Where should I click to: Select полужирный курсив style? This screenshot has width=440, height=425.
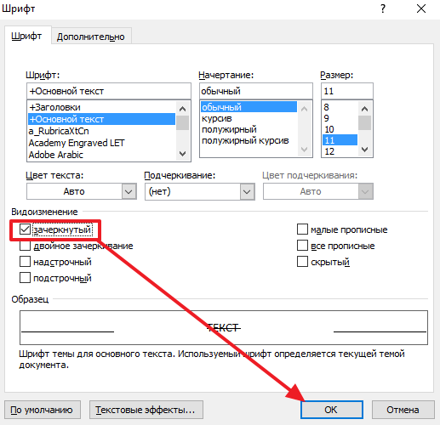[245, 140]
